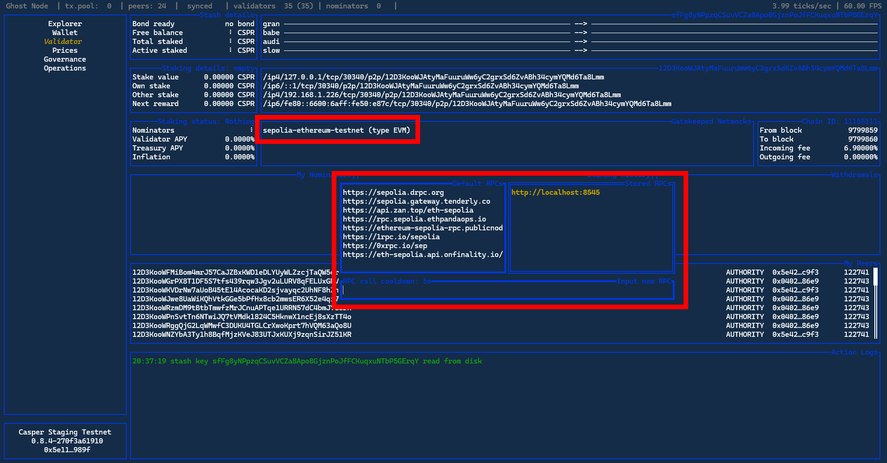Open the Prices view
The height and width of the screenshot is (463, 887).
point(65,50)
